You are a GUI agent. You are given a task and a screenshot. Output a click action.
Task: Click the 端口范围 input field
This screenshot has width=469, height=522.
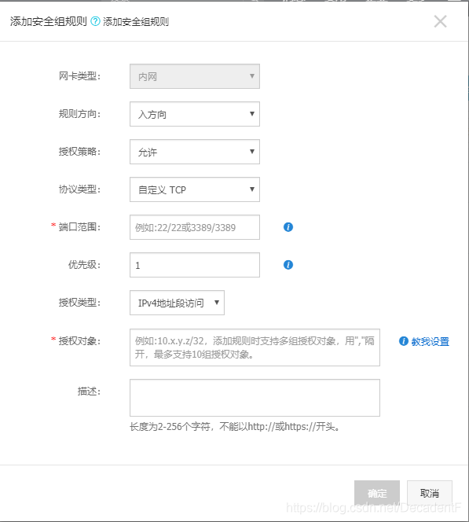(195, 227)
